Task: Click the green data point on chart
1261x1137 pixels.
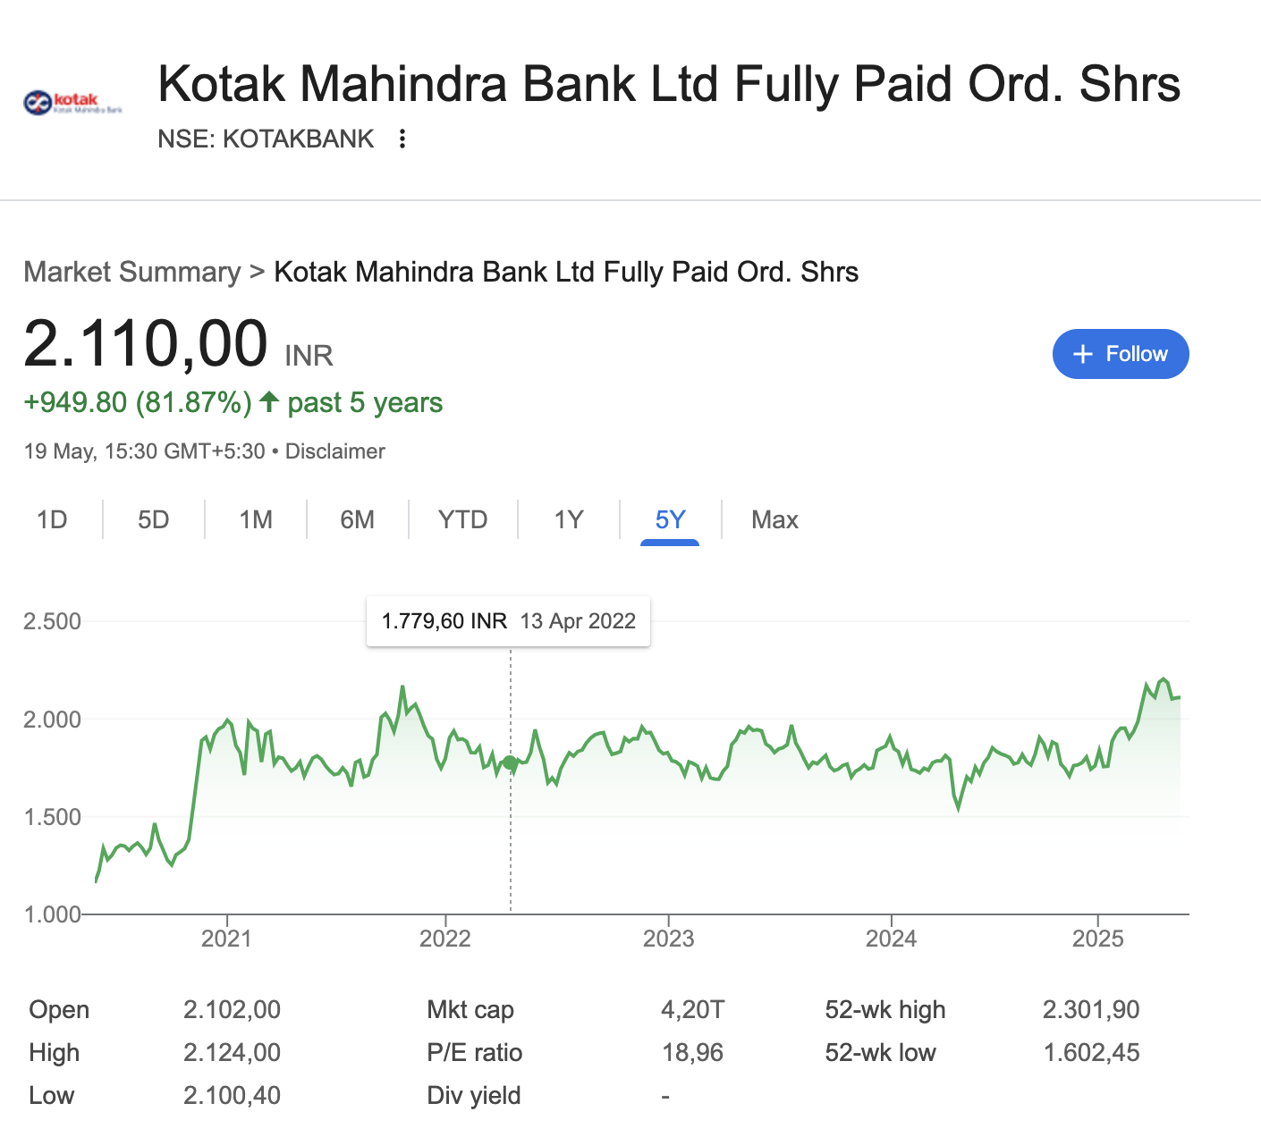Action: pyautogui.click(x=510, y=762)
